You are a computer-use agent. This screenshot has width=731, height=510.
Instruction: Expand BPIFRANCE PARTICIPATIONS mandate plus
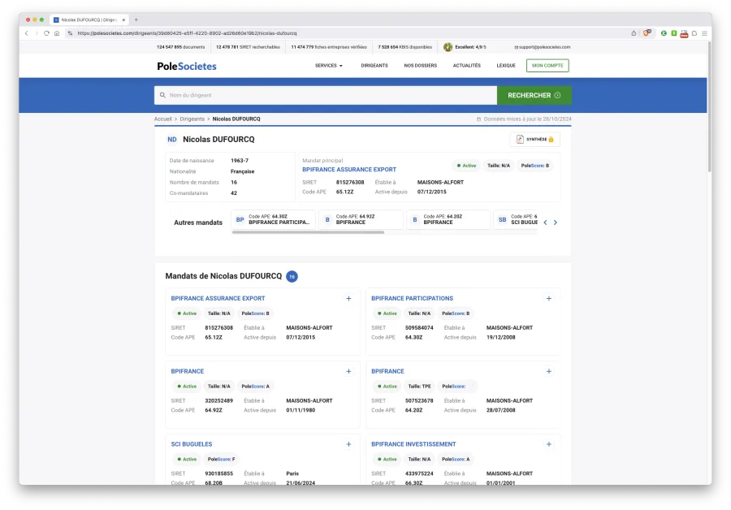point(549,298)
